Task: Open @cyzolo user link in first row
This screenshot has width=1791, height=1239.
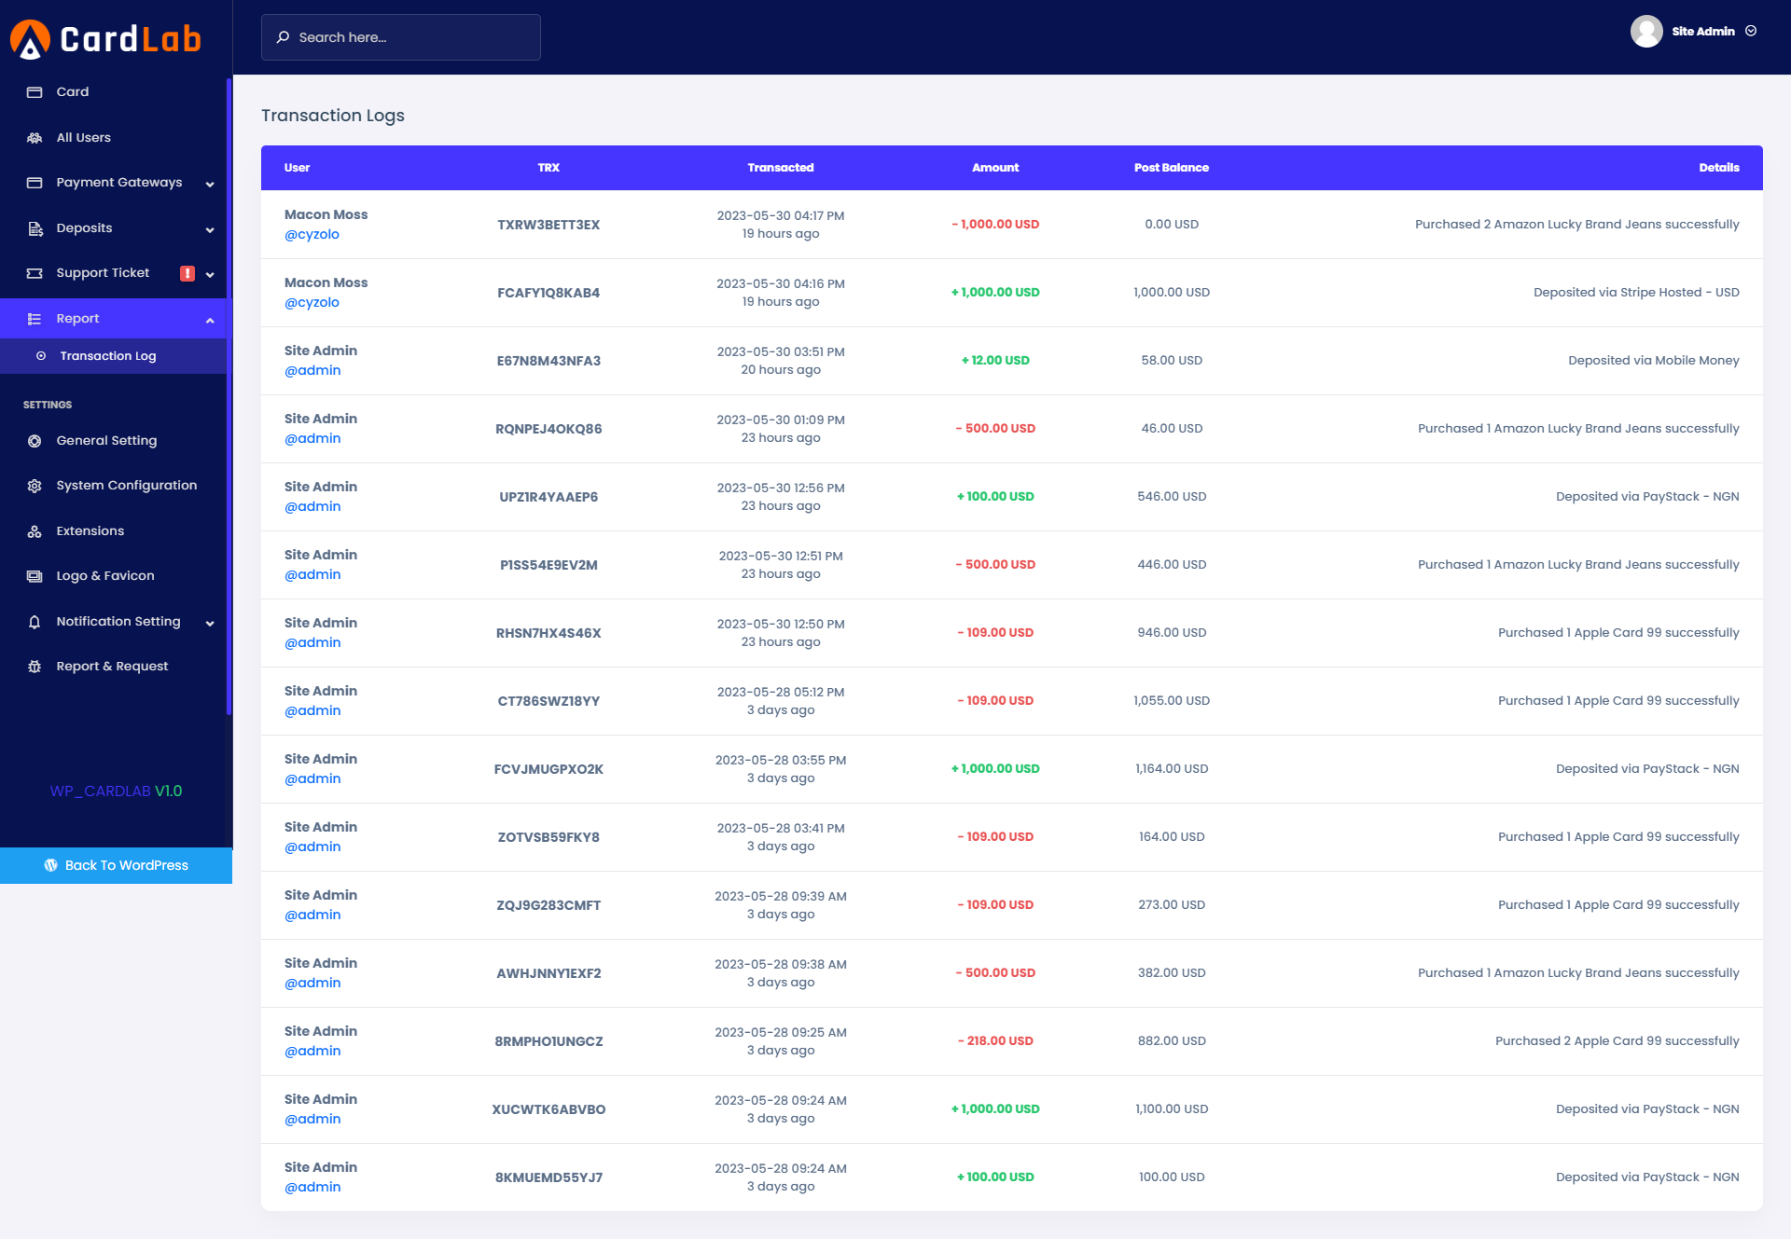Action: click(x=312, y=235)
